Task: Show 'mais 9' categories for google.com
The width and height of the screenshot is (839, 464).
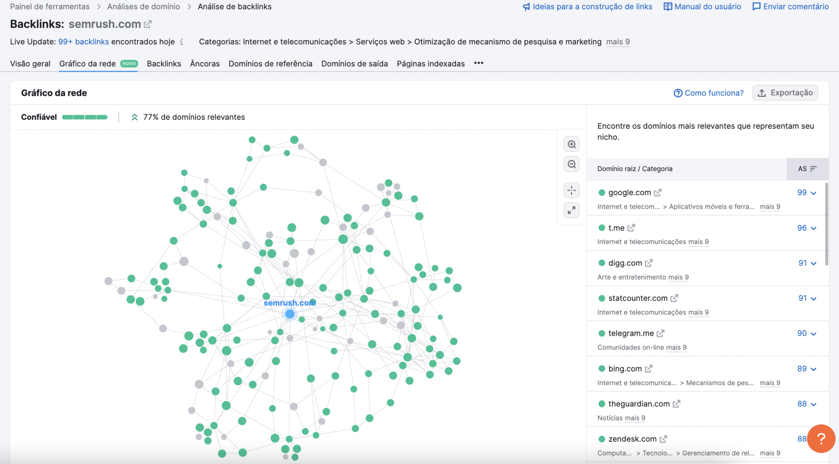Action: tap(770, 207)
